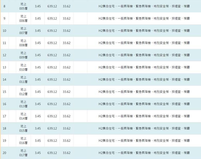Select row number 15 cell
Image resolution: width=201 pixels, height=159 pixels.
(x=4, y=92)
